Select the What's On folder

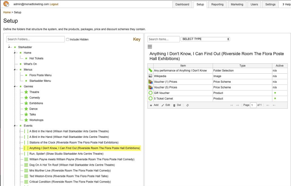point(30,64)
